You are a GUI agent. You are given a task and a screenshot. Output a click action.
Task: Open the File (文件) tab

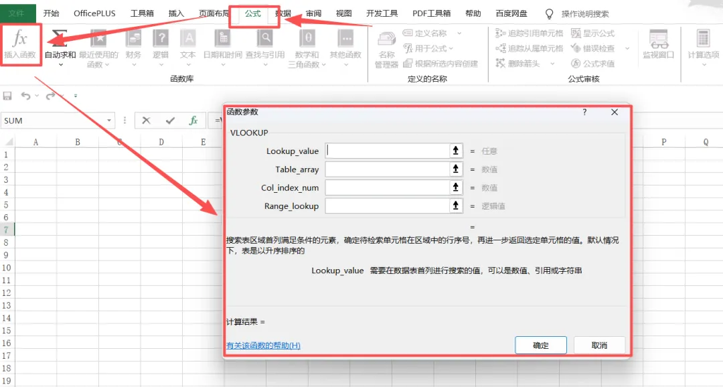[x=17, y=13]
